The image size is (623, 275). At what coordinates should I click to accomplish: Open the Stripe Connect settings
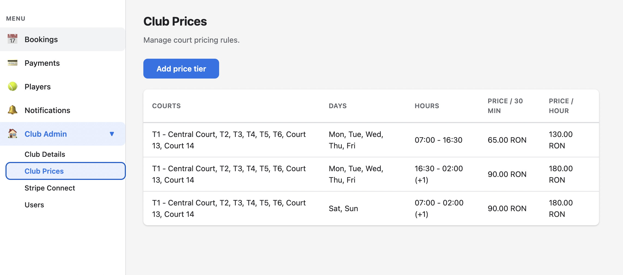coord(50,188)
